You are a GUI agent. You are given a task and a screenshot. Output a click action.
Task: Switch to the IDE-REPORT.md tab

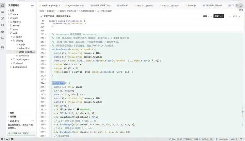[x=101, y=6]
